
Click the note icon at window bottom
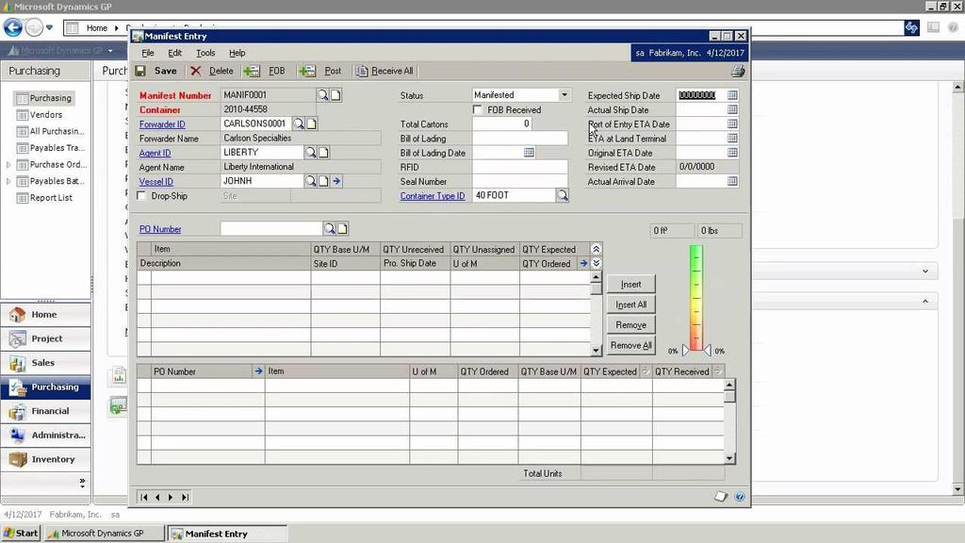(721, 496)
